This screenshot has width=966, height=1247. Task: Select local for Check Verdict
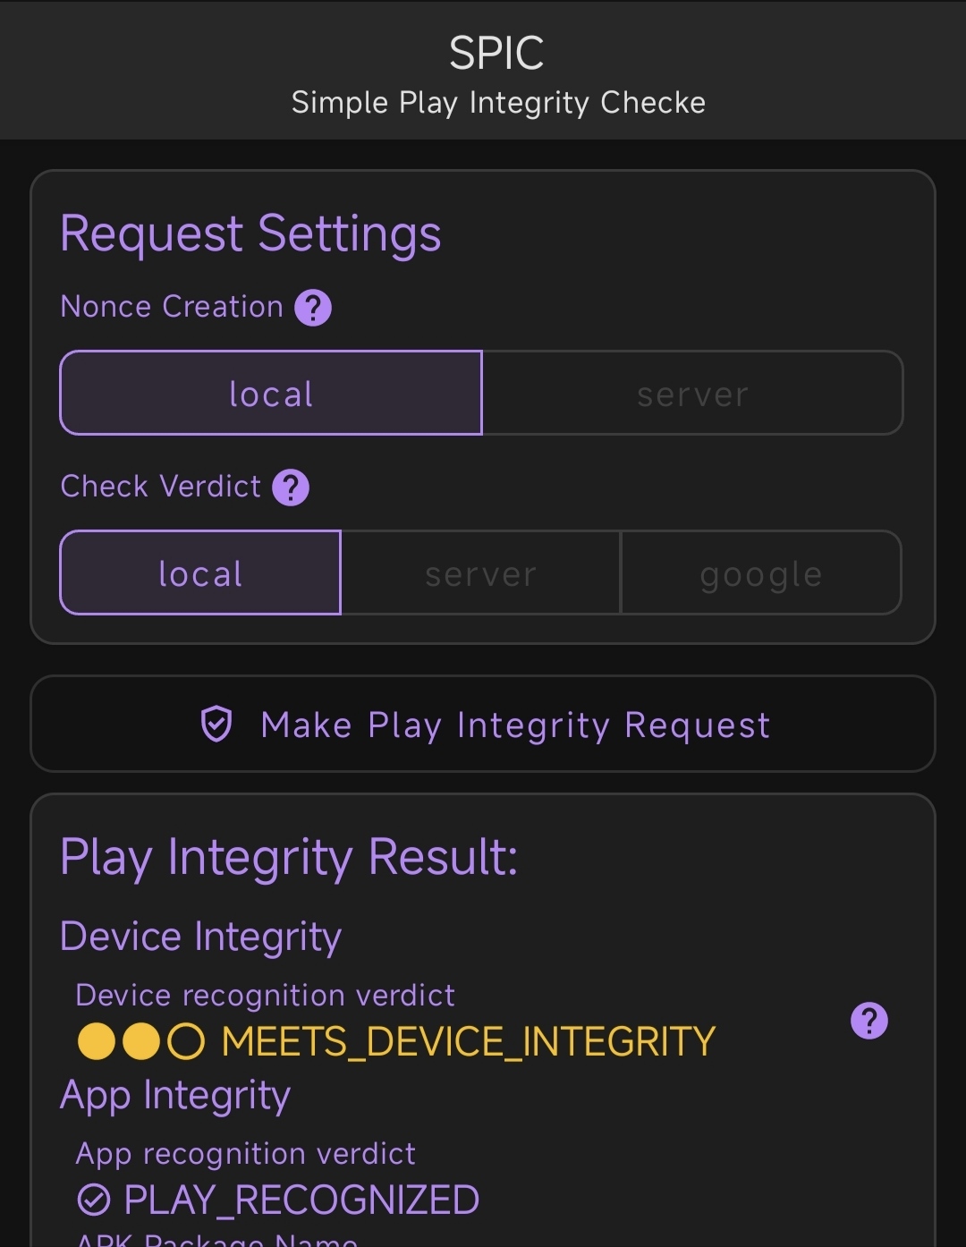coord(200,573)
